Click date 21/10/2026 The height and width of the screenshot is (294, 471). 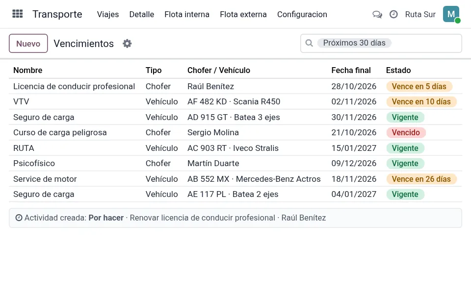(354, 133)
